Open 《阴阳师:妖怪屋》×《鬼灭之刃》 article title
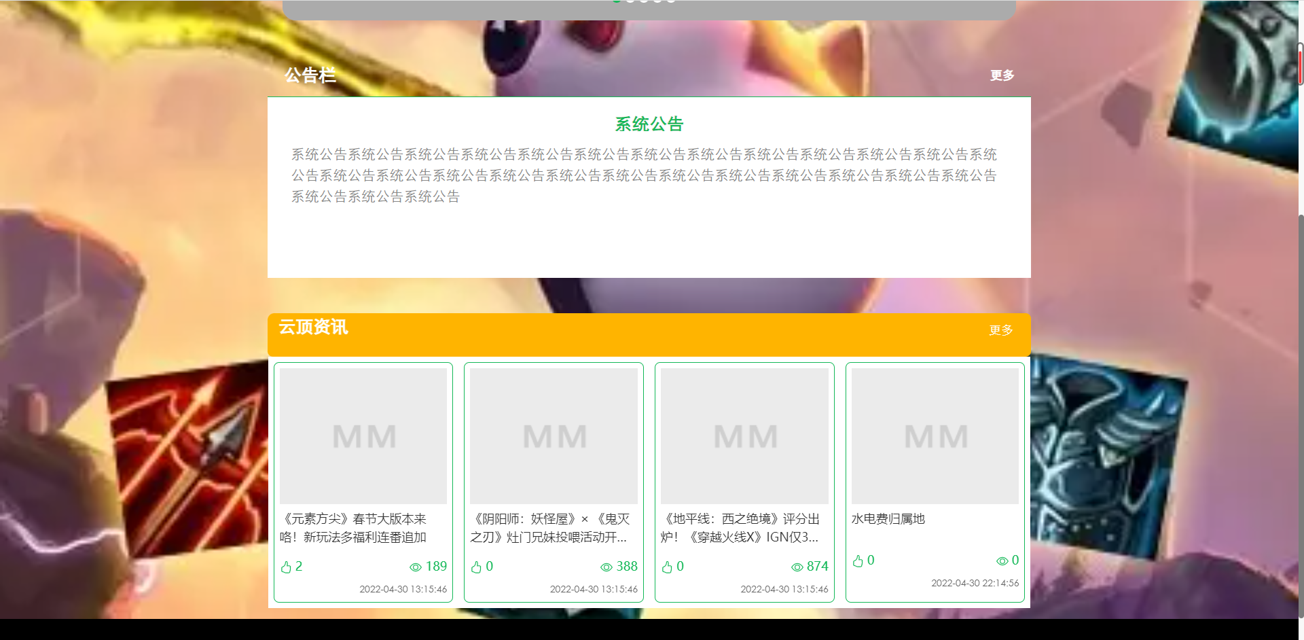Viewport: 1304px width, 640px height. 549,528
